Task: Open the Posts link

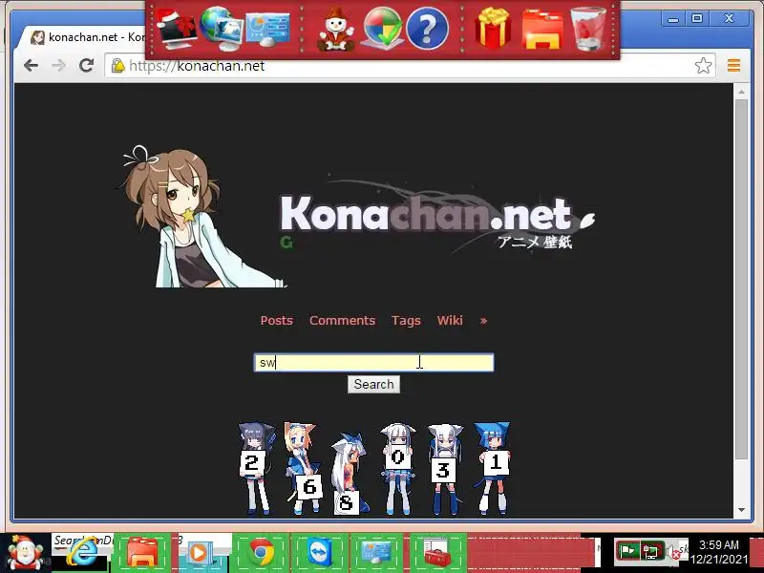Action: [277, 320]
